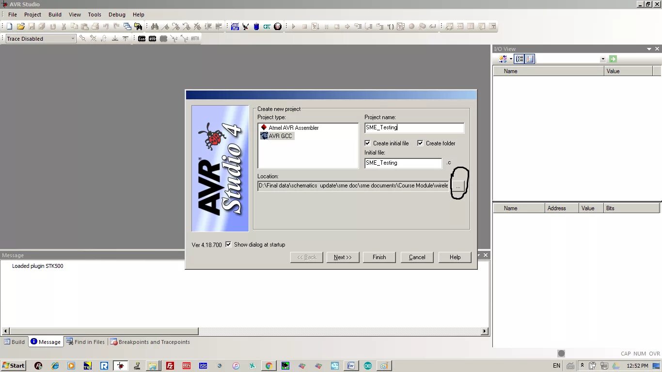The height and width of the screenshot is (372, 662).
Task: Click the Toggle Breakpoint circle icon
Action: click(x=411, y=27)
